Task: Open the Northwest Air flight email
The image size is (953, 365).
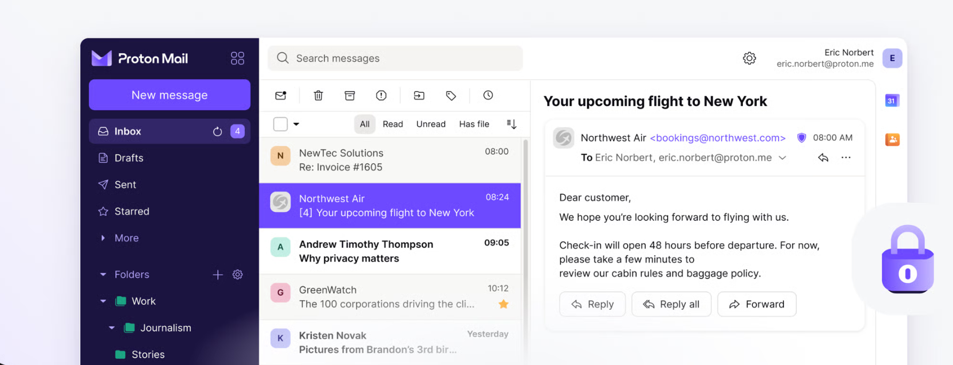Action: [390, 205]
